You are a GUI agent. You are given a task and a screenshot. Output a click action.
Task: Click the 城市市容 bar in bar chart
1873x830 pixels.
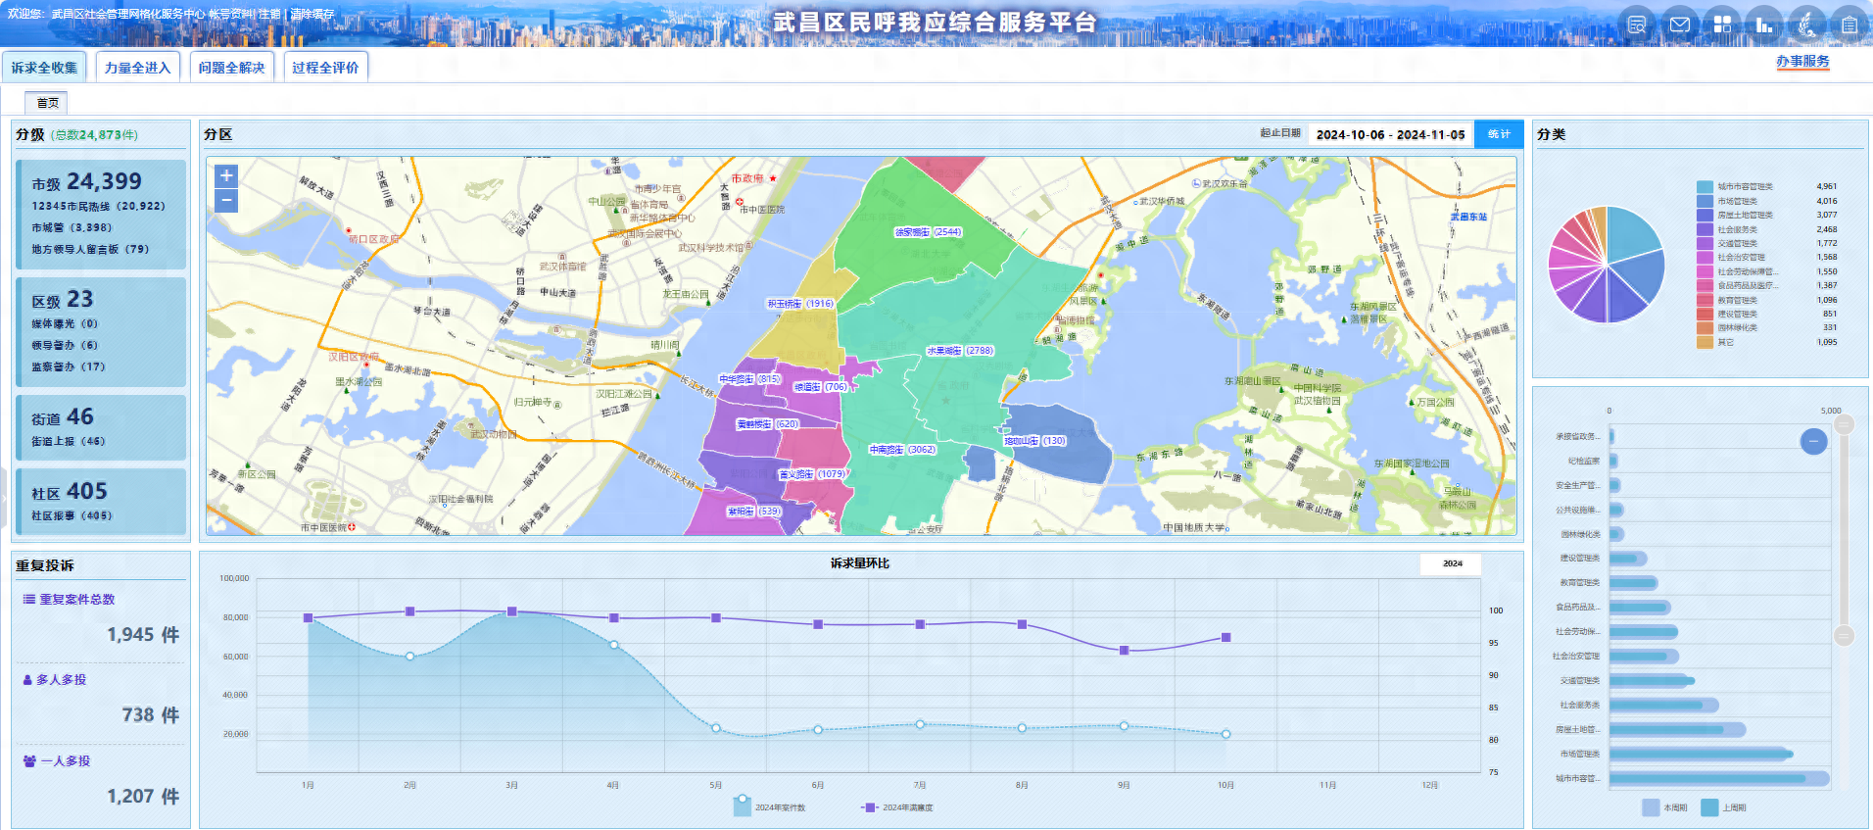click(x=1719, y=778)
